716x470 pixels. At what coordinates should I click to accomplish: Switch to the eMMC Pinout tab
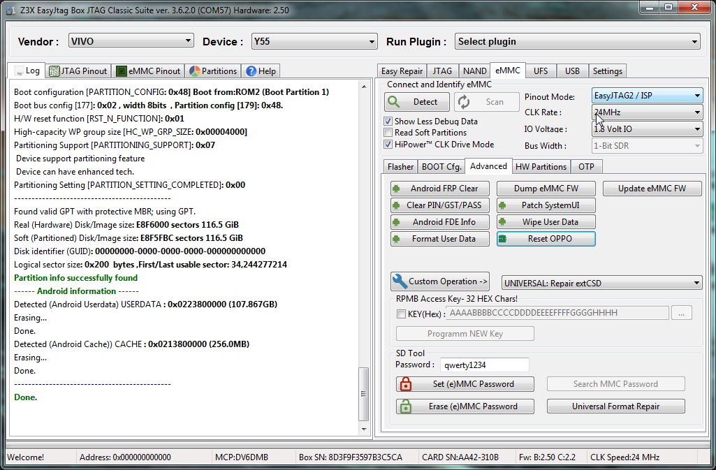click(x=148, y=71)
